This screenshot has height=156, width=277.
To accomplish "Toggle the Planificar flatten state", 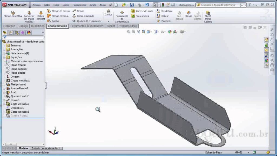I will (x=164, y=21).
